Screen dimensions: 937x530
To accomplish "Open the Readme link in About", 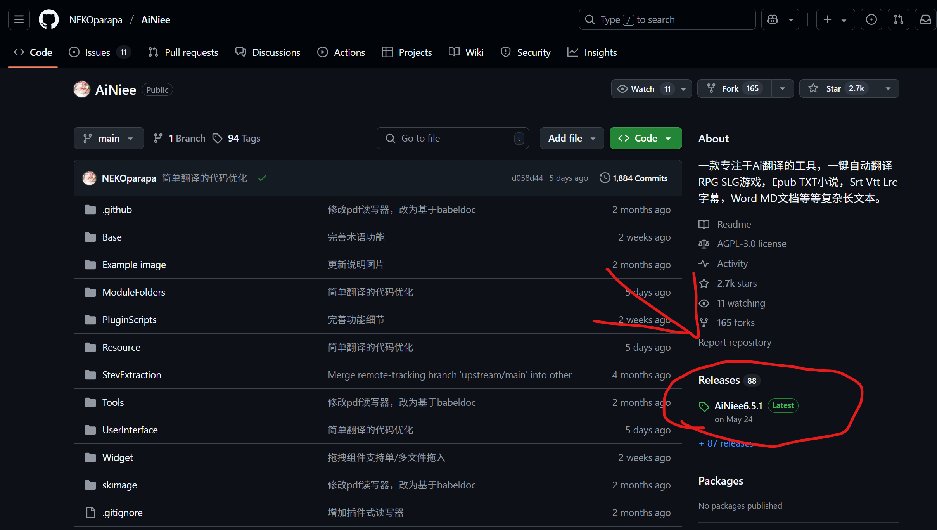I will pyautogui.click(x=725, y=224).
